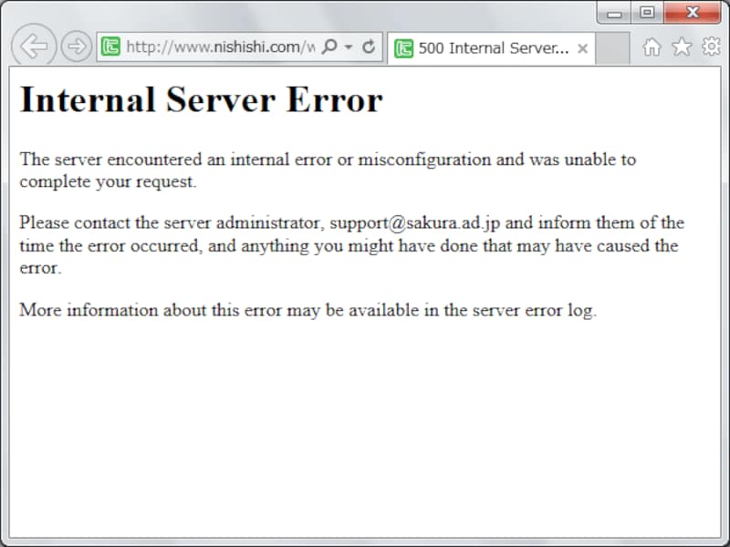Open the address bar autocomplete dropdown arrow
Viewport: 730px width, 547px height.
tap(349, 47)
